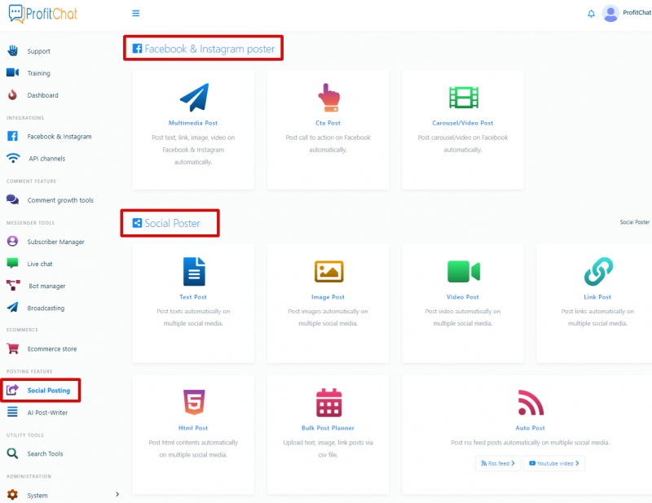This screenshot has width=652, height=503.
Task: Click the calendar Bulk Post Planner icon
Action: coord(328,402)
